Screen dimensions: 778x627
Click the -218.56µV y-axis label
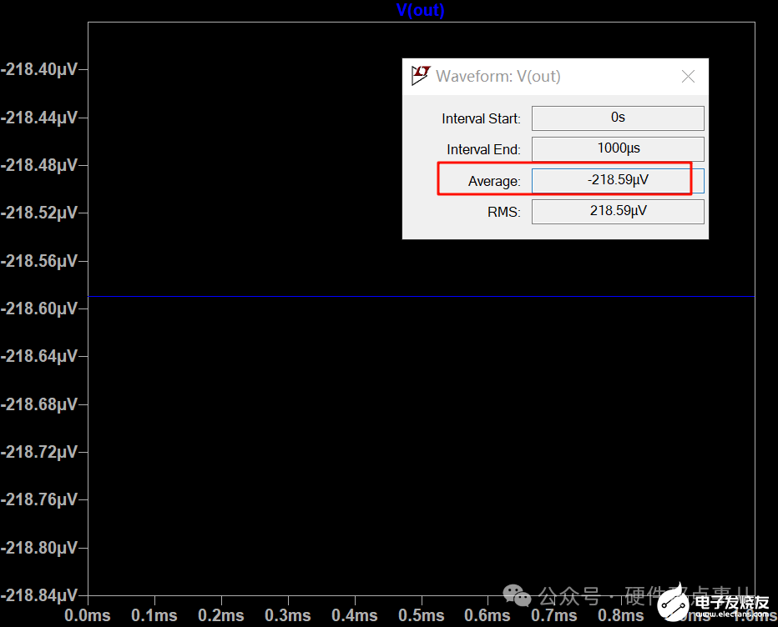point(39,261)
